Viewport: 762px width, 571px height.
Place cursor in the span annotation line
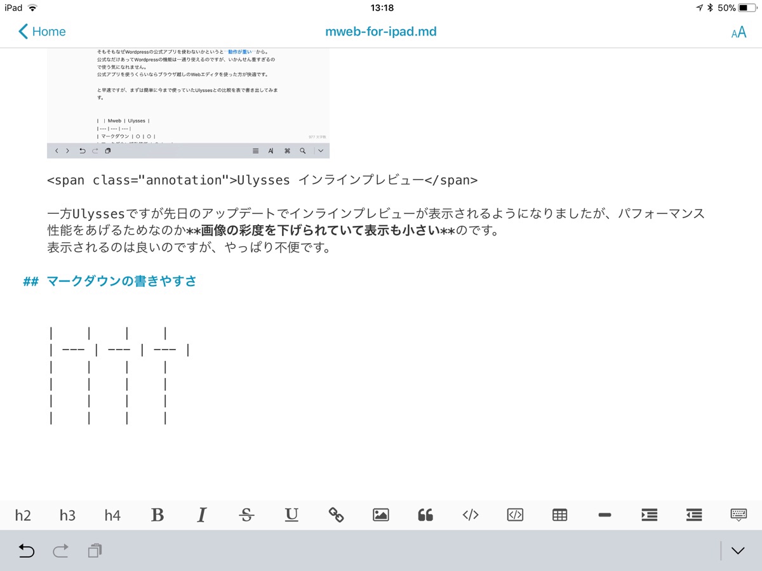coord(262,180)
